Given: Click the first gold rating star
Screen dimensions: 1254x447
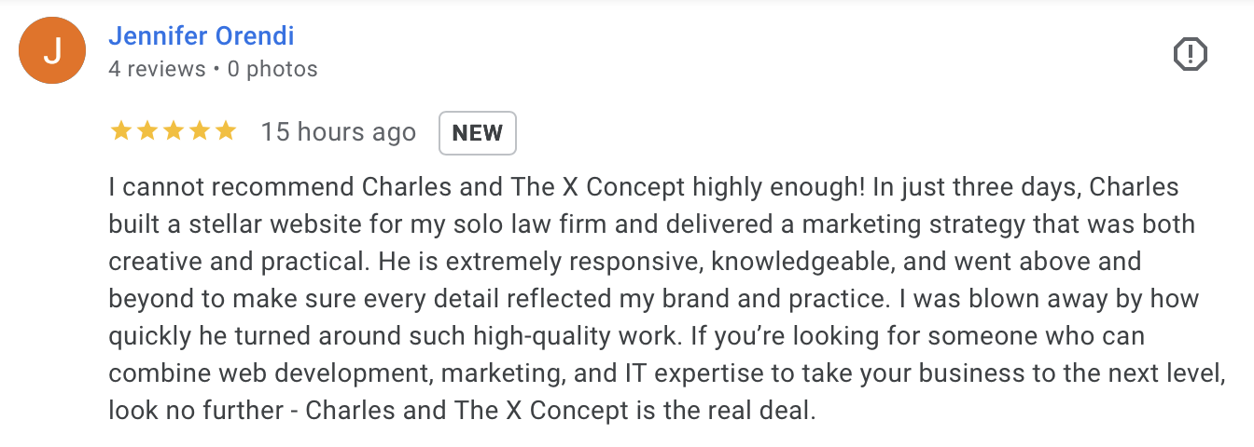Looking at the screenshot, I should (121, 131).
